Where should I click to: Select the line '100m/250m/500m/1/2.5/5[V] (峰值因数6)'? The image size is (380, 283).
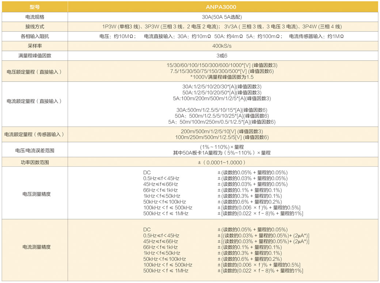pos(222,137)
